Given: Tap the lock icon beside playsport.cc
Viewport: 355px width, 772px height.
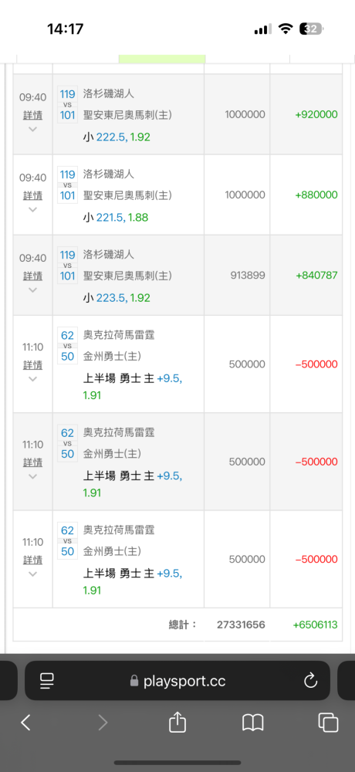Looking at the screenshot, I should (x=134, y=681).
